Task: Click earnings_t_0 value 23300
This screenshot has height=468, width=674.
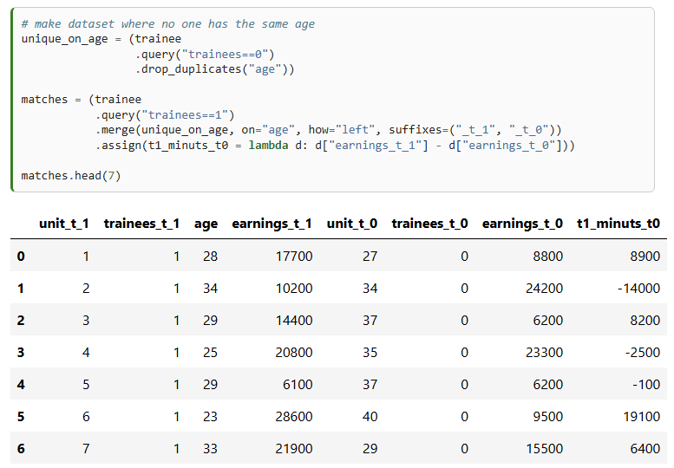Action: pyautogui.click(x=544, y=353)
